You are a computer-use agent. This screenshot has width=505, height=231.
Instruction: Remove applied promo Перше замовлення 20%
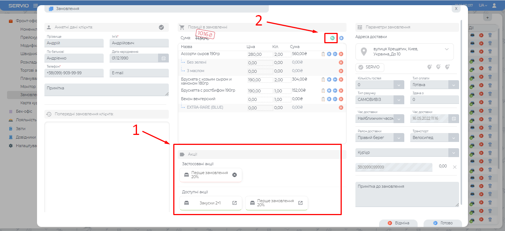pos(234,175)
